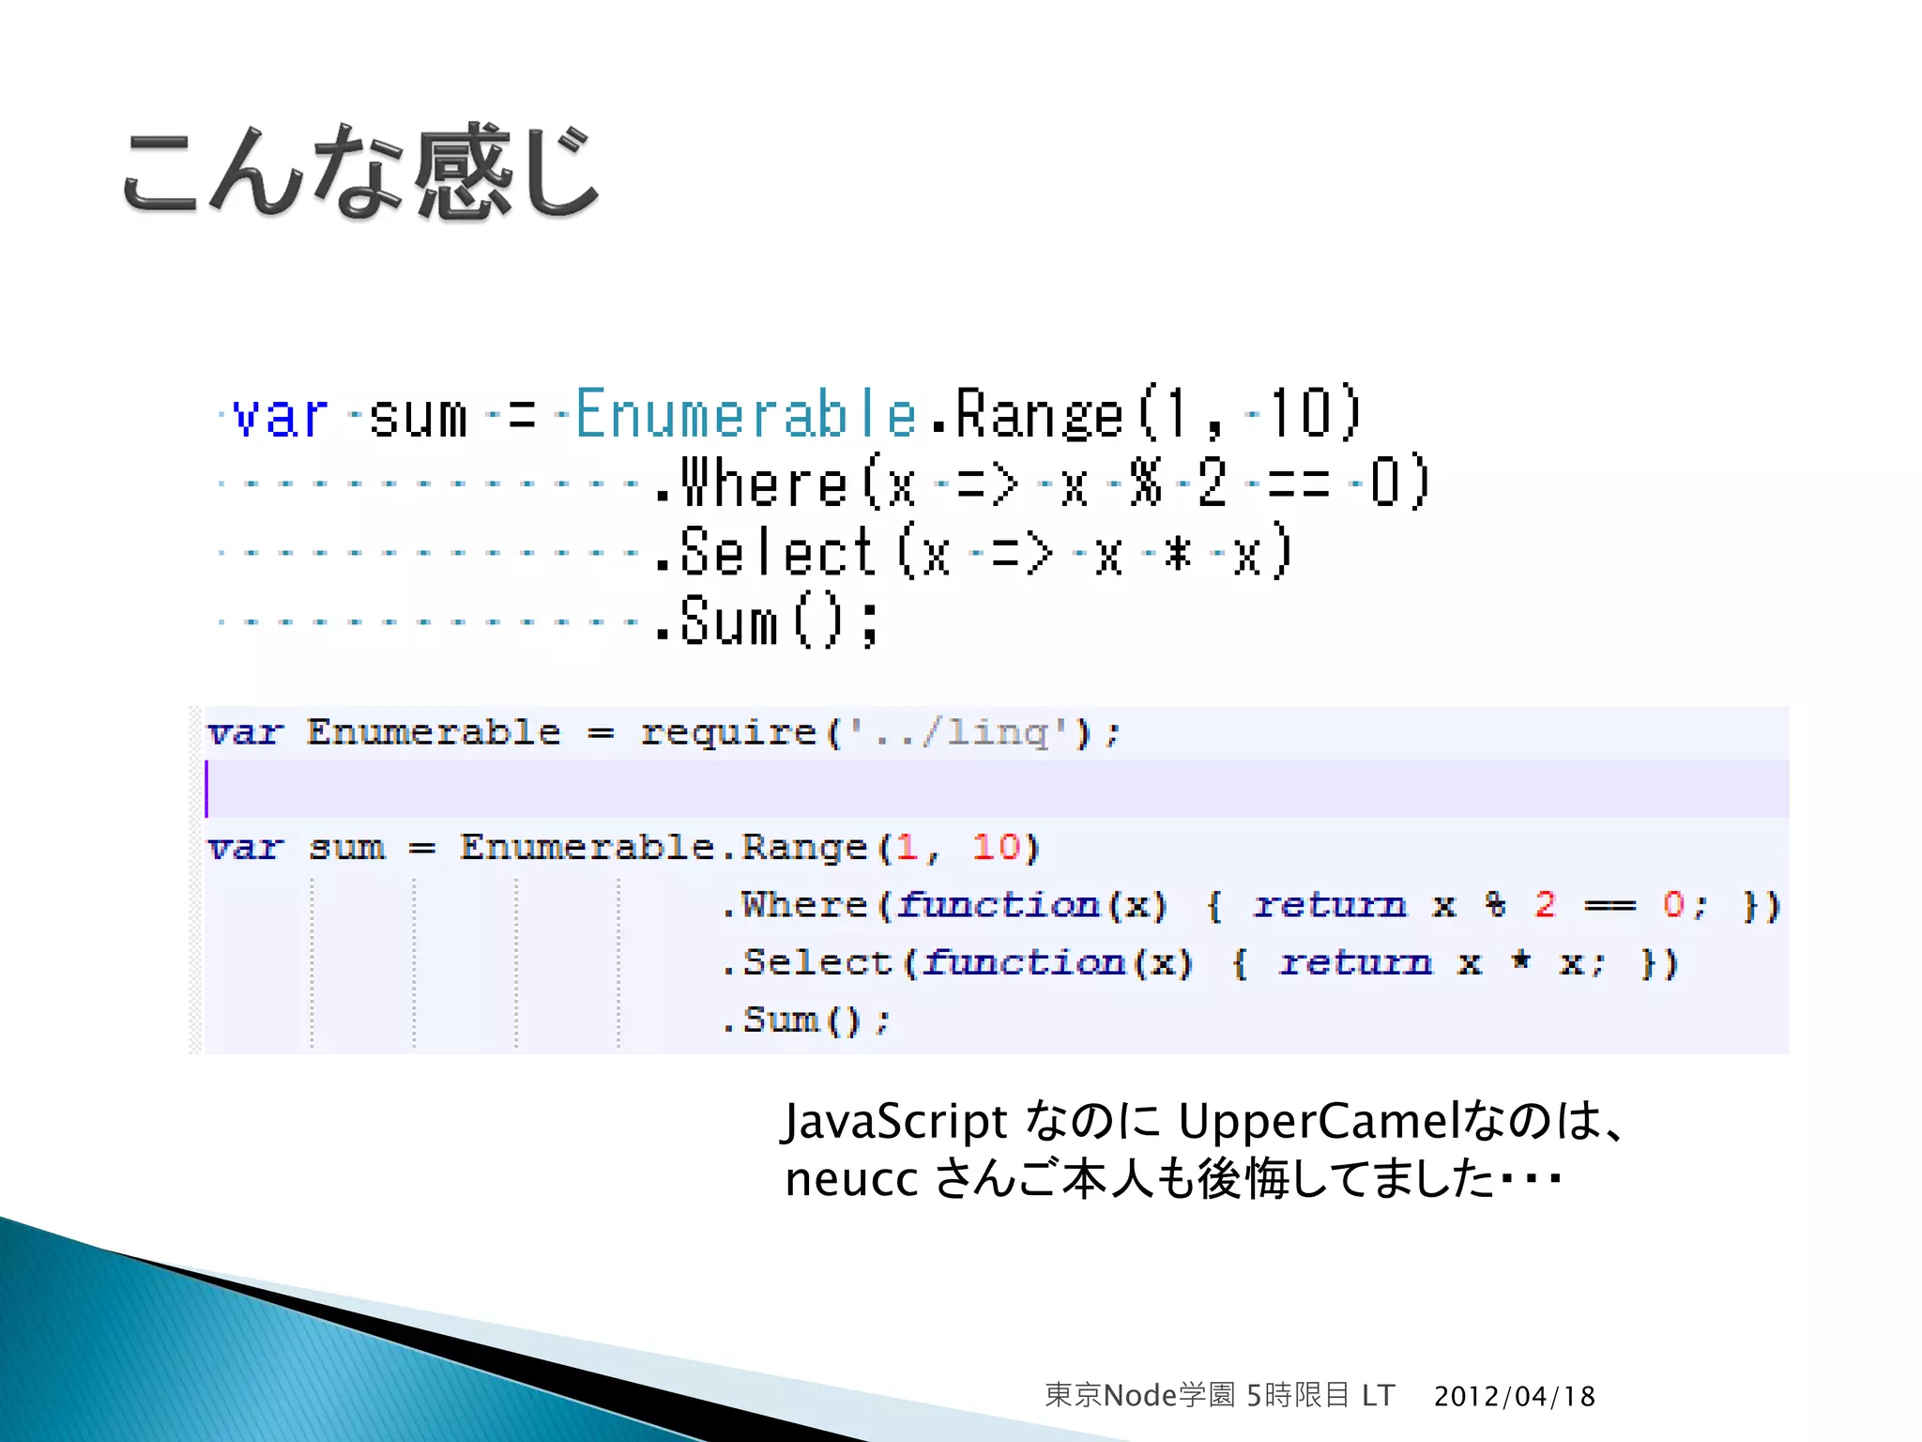Screen dimensions: 1922x1442
Task: Select the blue 'var' keyword in C# code
Action: tap(280, 414)
